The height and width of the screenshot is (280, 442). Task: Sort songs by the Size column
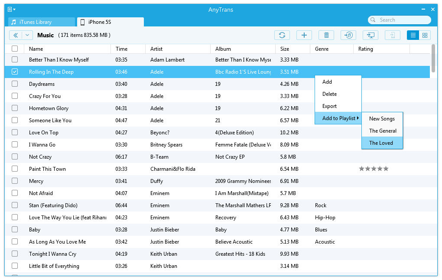click(x=292, y=49)
